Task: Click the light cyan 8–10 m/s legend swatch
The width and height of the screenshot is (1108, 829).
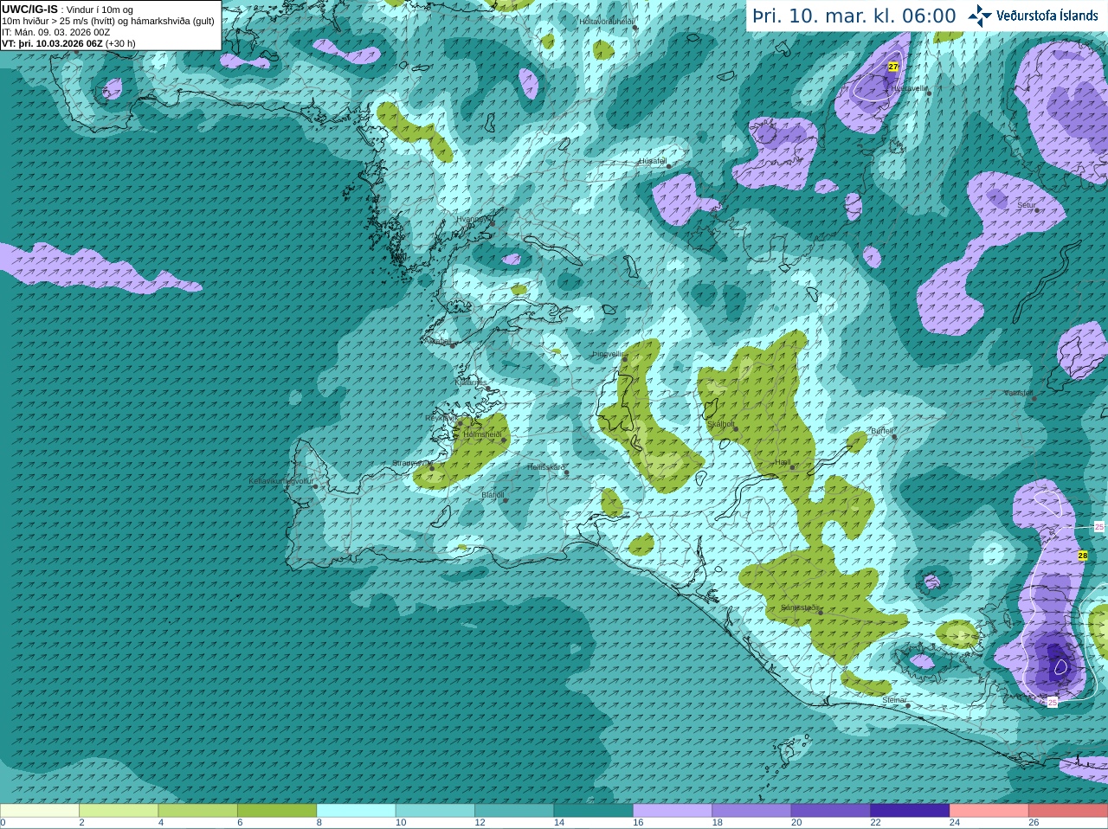Action: pos(357,811)
